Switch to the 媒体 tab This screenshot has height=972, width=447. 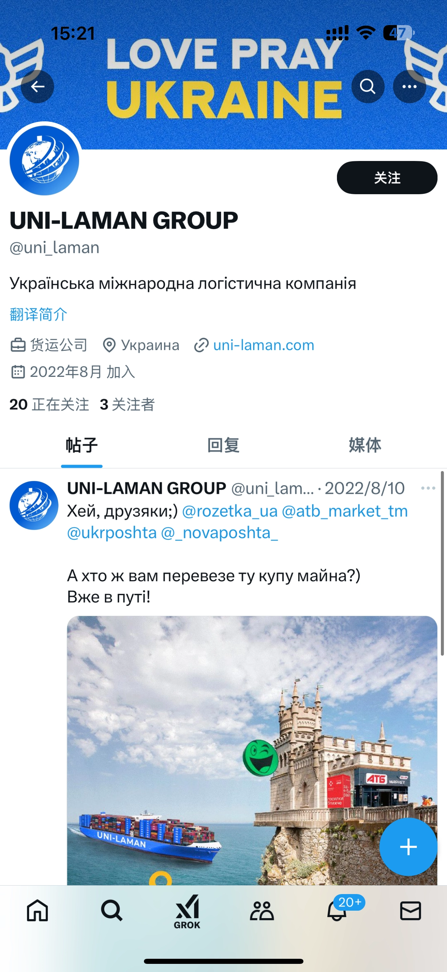[365, 445]
